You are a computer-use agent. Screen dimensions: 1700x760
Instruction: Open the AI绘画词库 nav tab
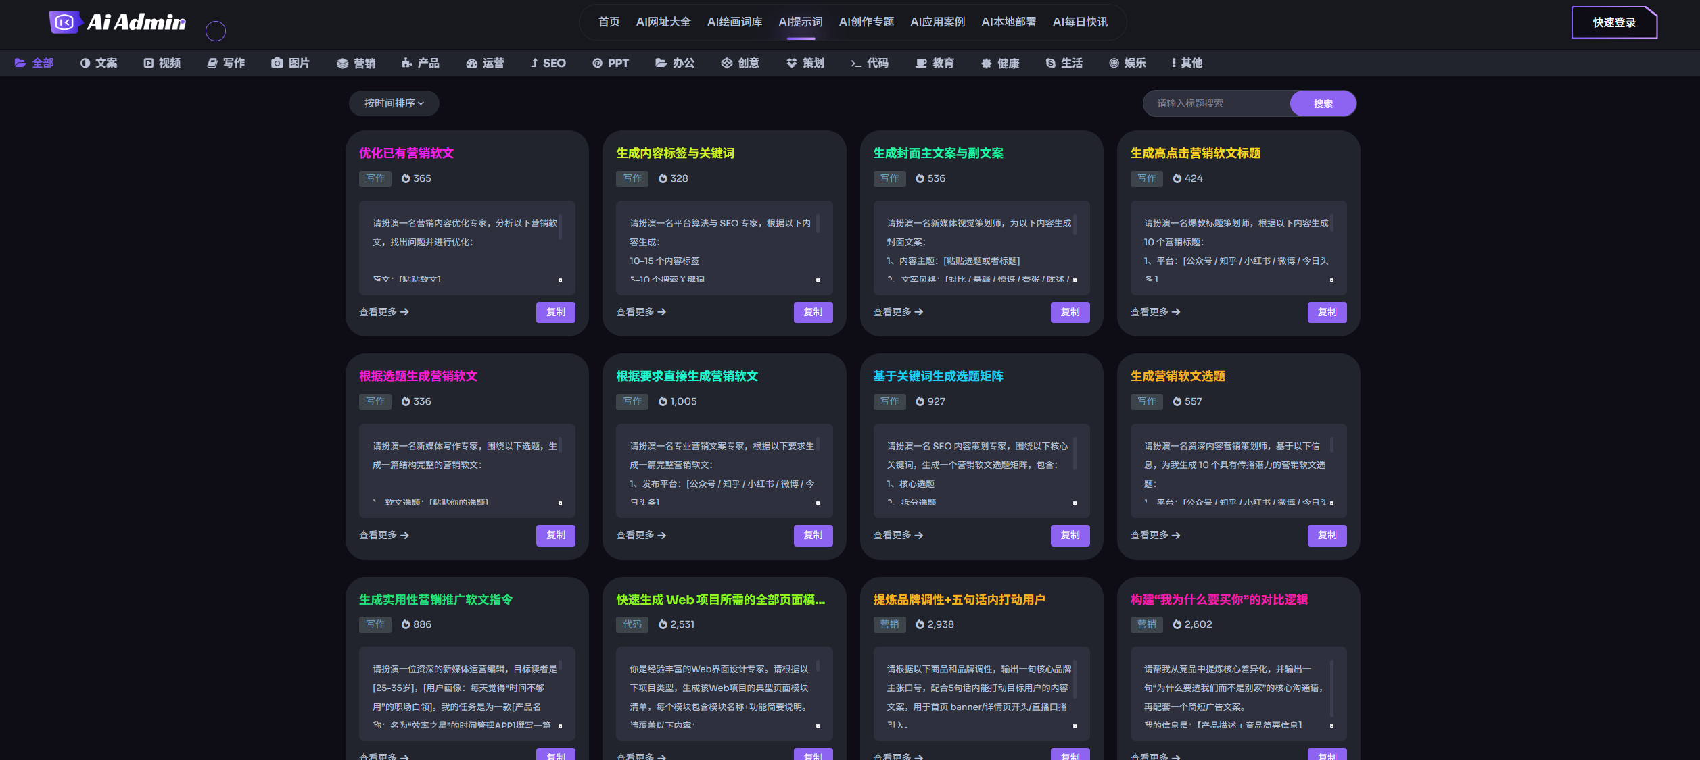734,22
